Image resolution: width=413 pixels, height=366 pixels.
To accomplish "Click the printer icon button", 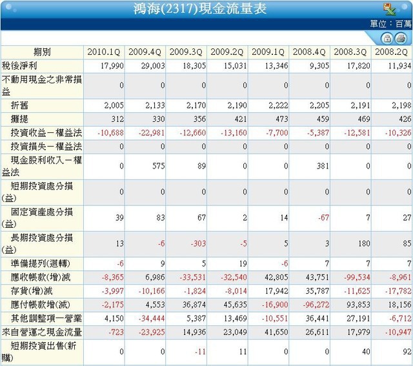I will 401,39.
